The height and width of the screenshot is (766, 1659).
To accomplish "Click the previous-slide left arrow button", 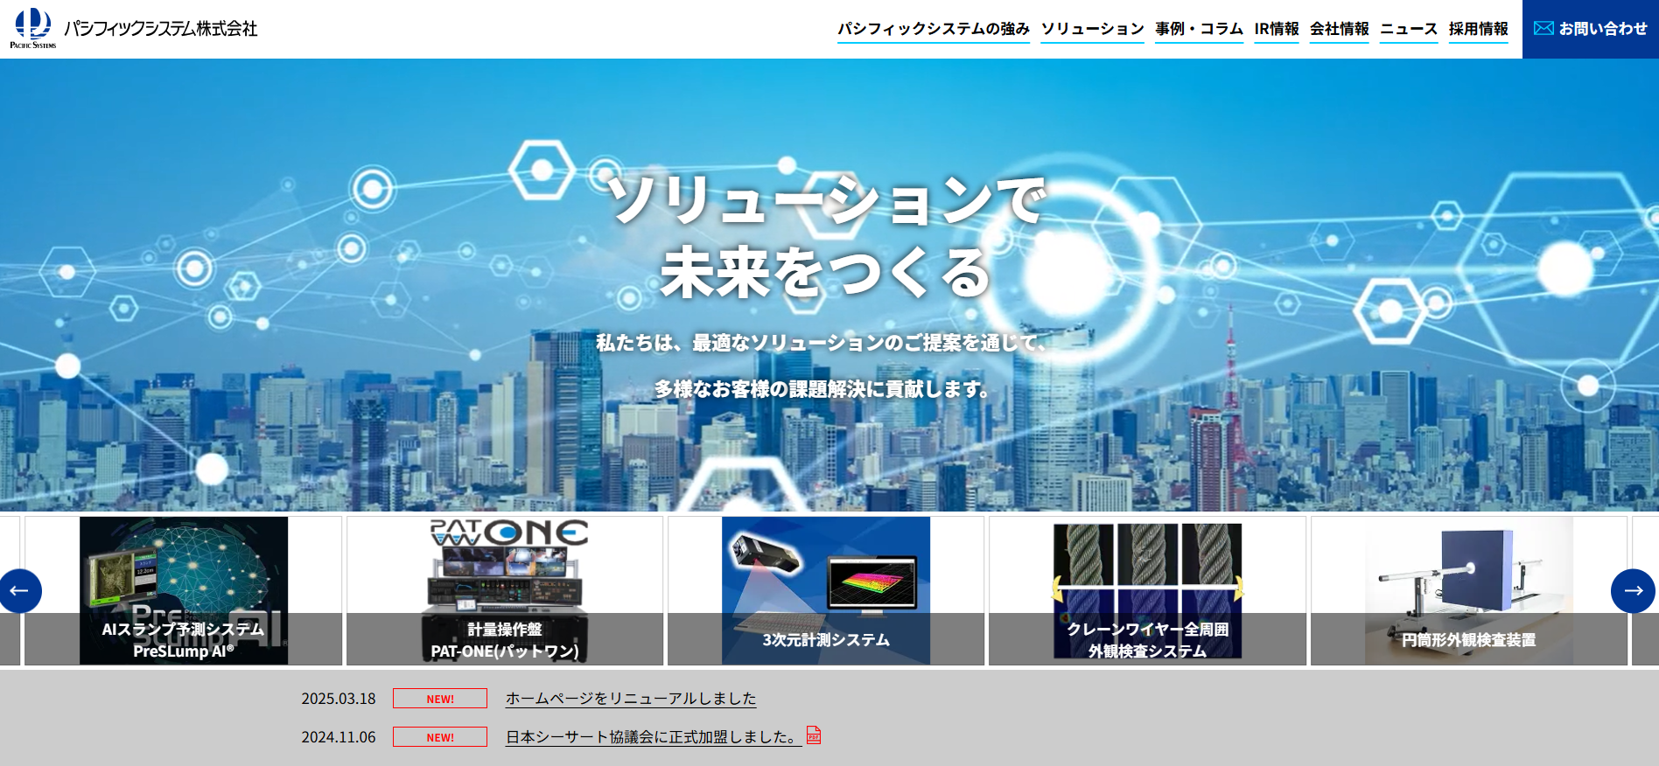I will tap(19, 591).
